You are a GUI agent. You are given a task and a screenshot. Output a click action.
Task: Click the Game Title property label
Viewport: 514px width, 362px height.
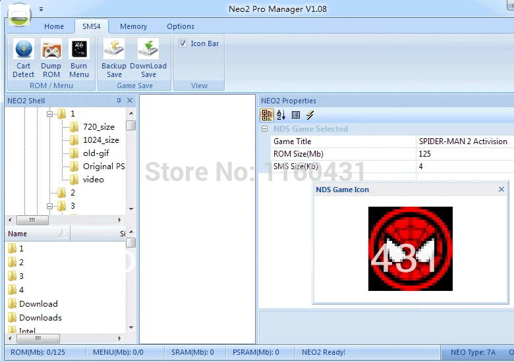[293, 142]
